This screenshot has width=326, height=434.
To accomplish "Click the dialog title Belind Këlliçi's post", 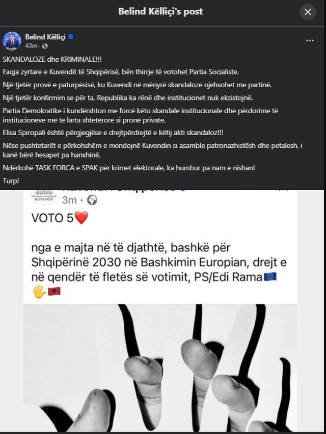I will tap(160, 11).
